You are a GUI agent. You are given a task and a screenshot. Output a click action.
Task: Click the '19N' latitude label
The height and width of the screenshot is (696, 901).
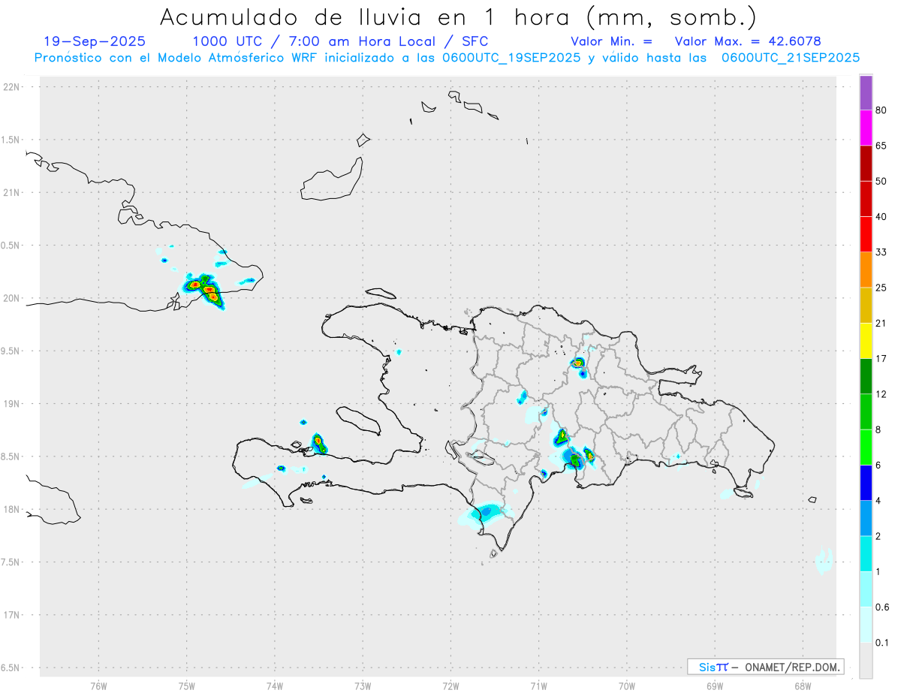(12, 404)
